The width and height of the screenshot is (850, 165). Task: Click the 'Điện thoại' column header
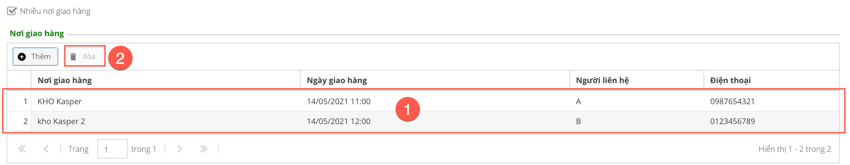(x=730, y=80)
